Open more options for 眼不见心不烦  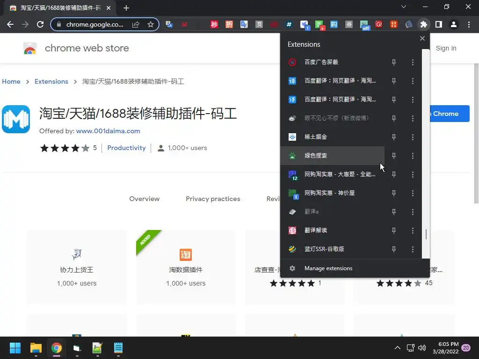(x=413, y=118)
